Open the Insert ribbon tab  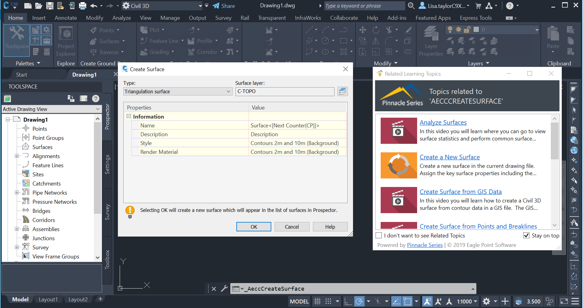[39, 18]
